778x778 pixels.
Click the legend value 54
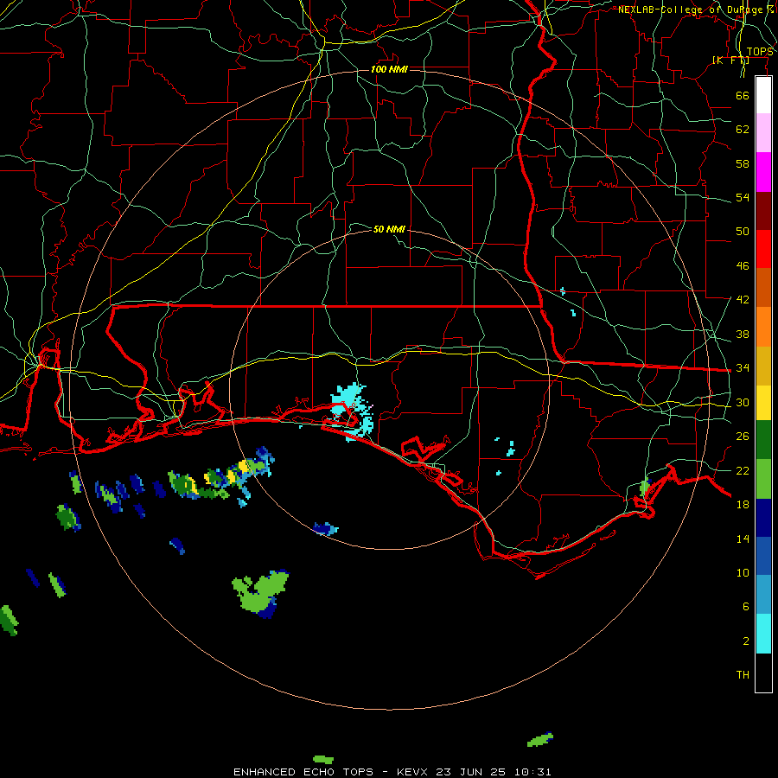[x=743, y=197]
